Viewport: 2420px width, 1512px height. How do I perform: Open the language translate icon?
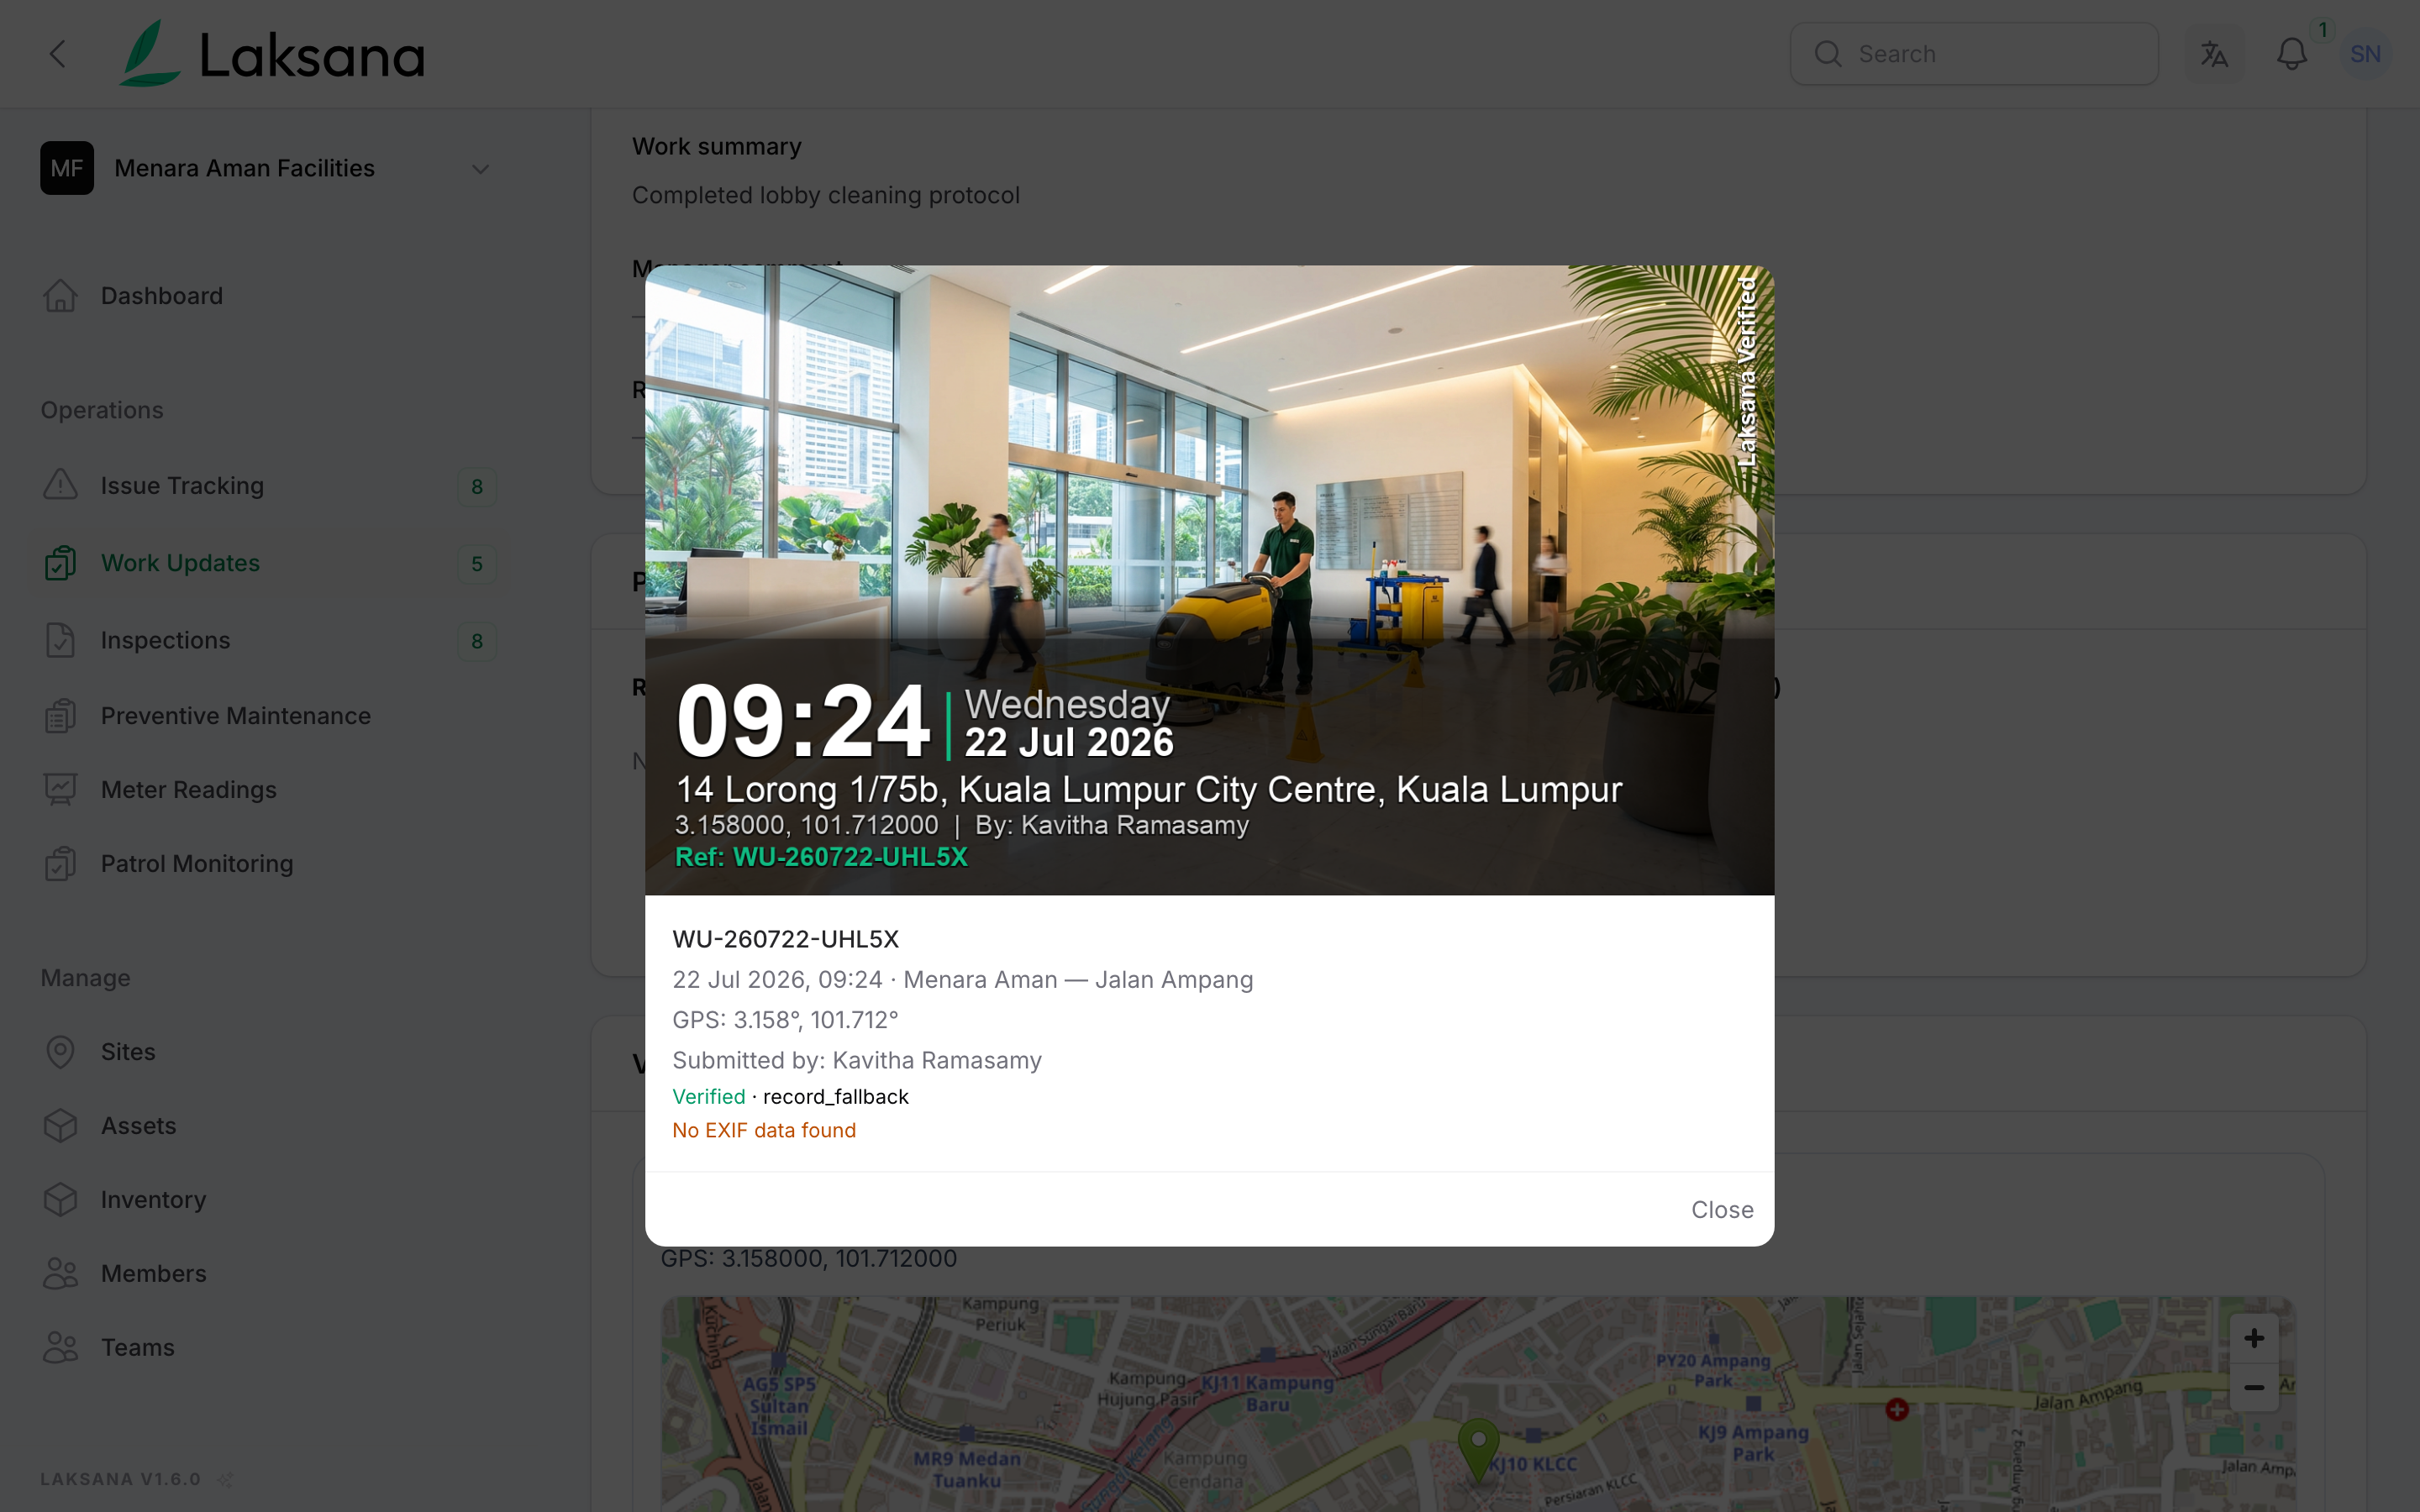click(2214, 54)
